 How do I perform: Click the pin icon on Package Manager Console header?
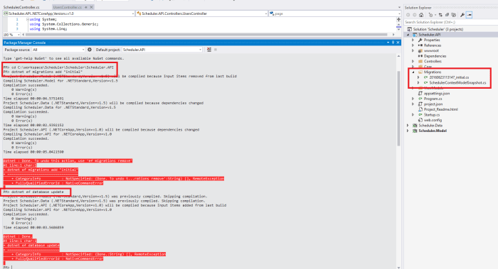point(393,43)
